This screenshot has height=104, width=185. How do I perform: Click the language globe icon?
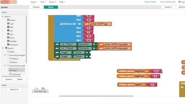180,2
